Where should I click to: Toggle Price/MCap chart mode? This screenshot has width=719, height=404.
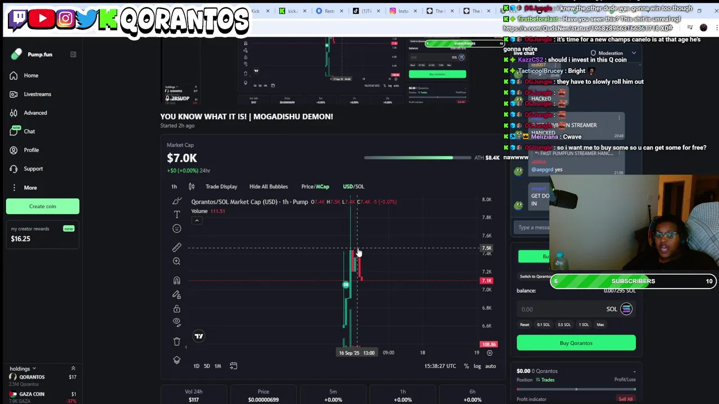(x=315, y=186)
